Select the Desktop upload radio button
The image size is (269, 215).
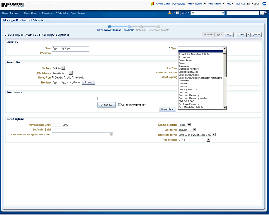[x=53, y=77]
